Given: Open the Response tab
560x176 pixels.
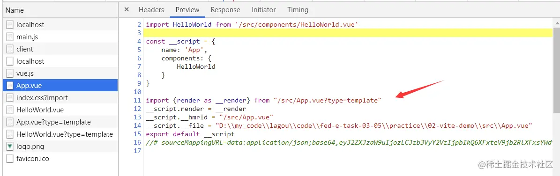Looking at the screenshot, I should pyautogui.click(x=225, y=10).
